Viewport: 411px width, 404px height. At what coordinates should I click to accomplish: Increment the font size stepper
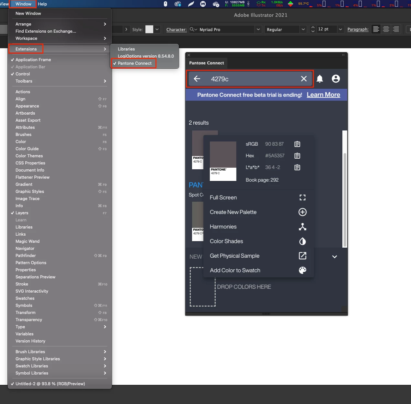313,27
